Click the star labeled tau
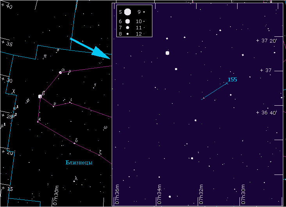This screenshot has height=207, width=286. point(93,88)
